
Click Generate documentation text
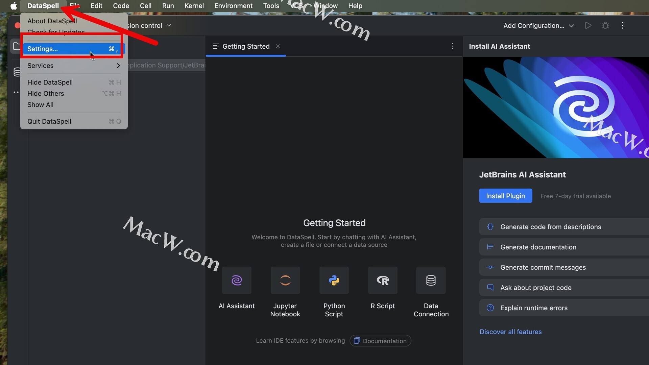(538, 247)
